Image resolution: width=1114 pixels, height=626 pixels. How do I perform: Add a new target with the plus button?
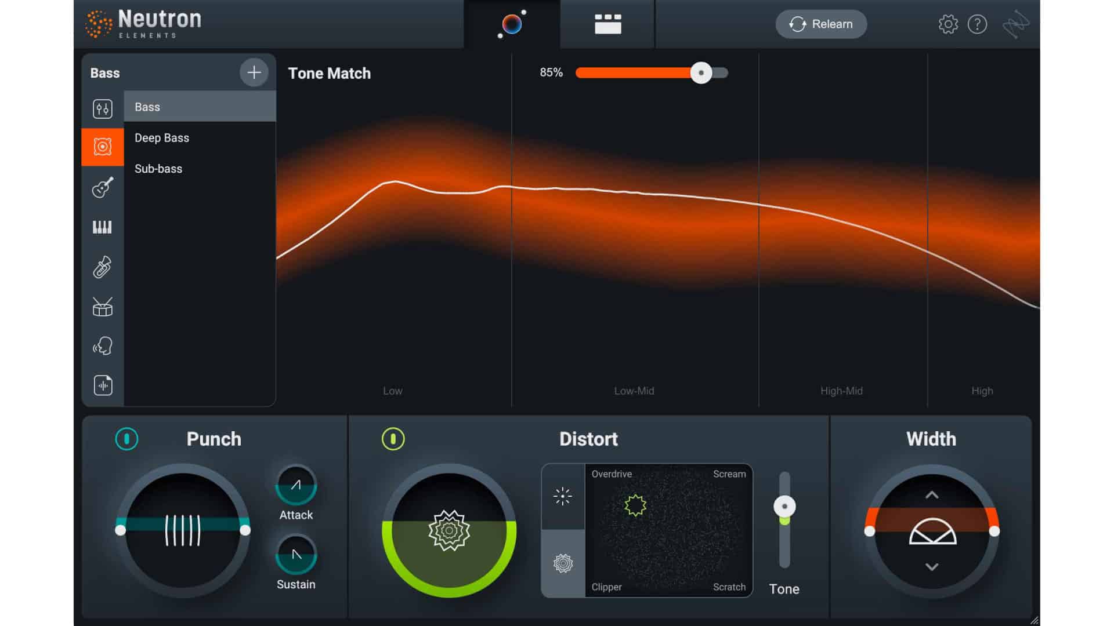[254, 72]
